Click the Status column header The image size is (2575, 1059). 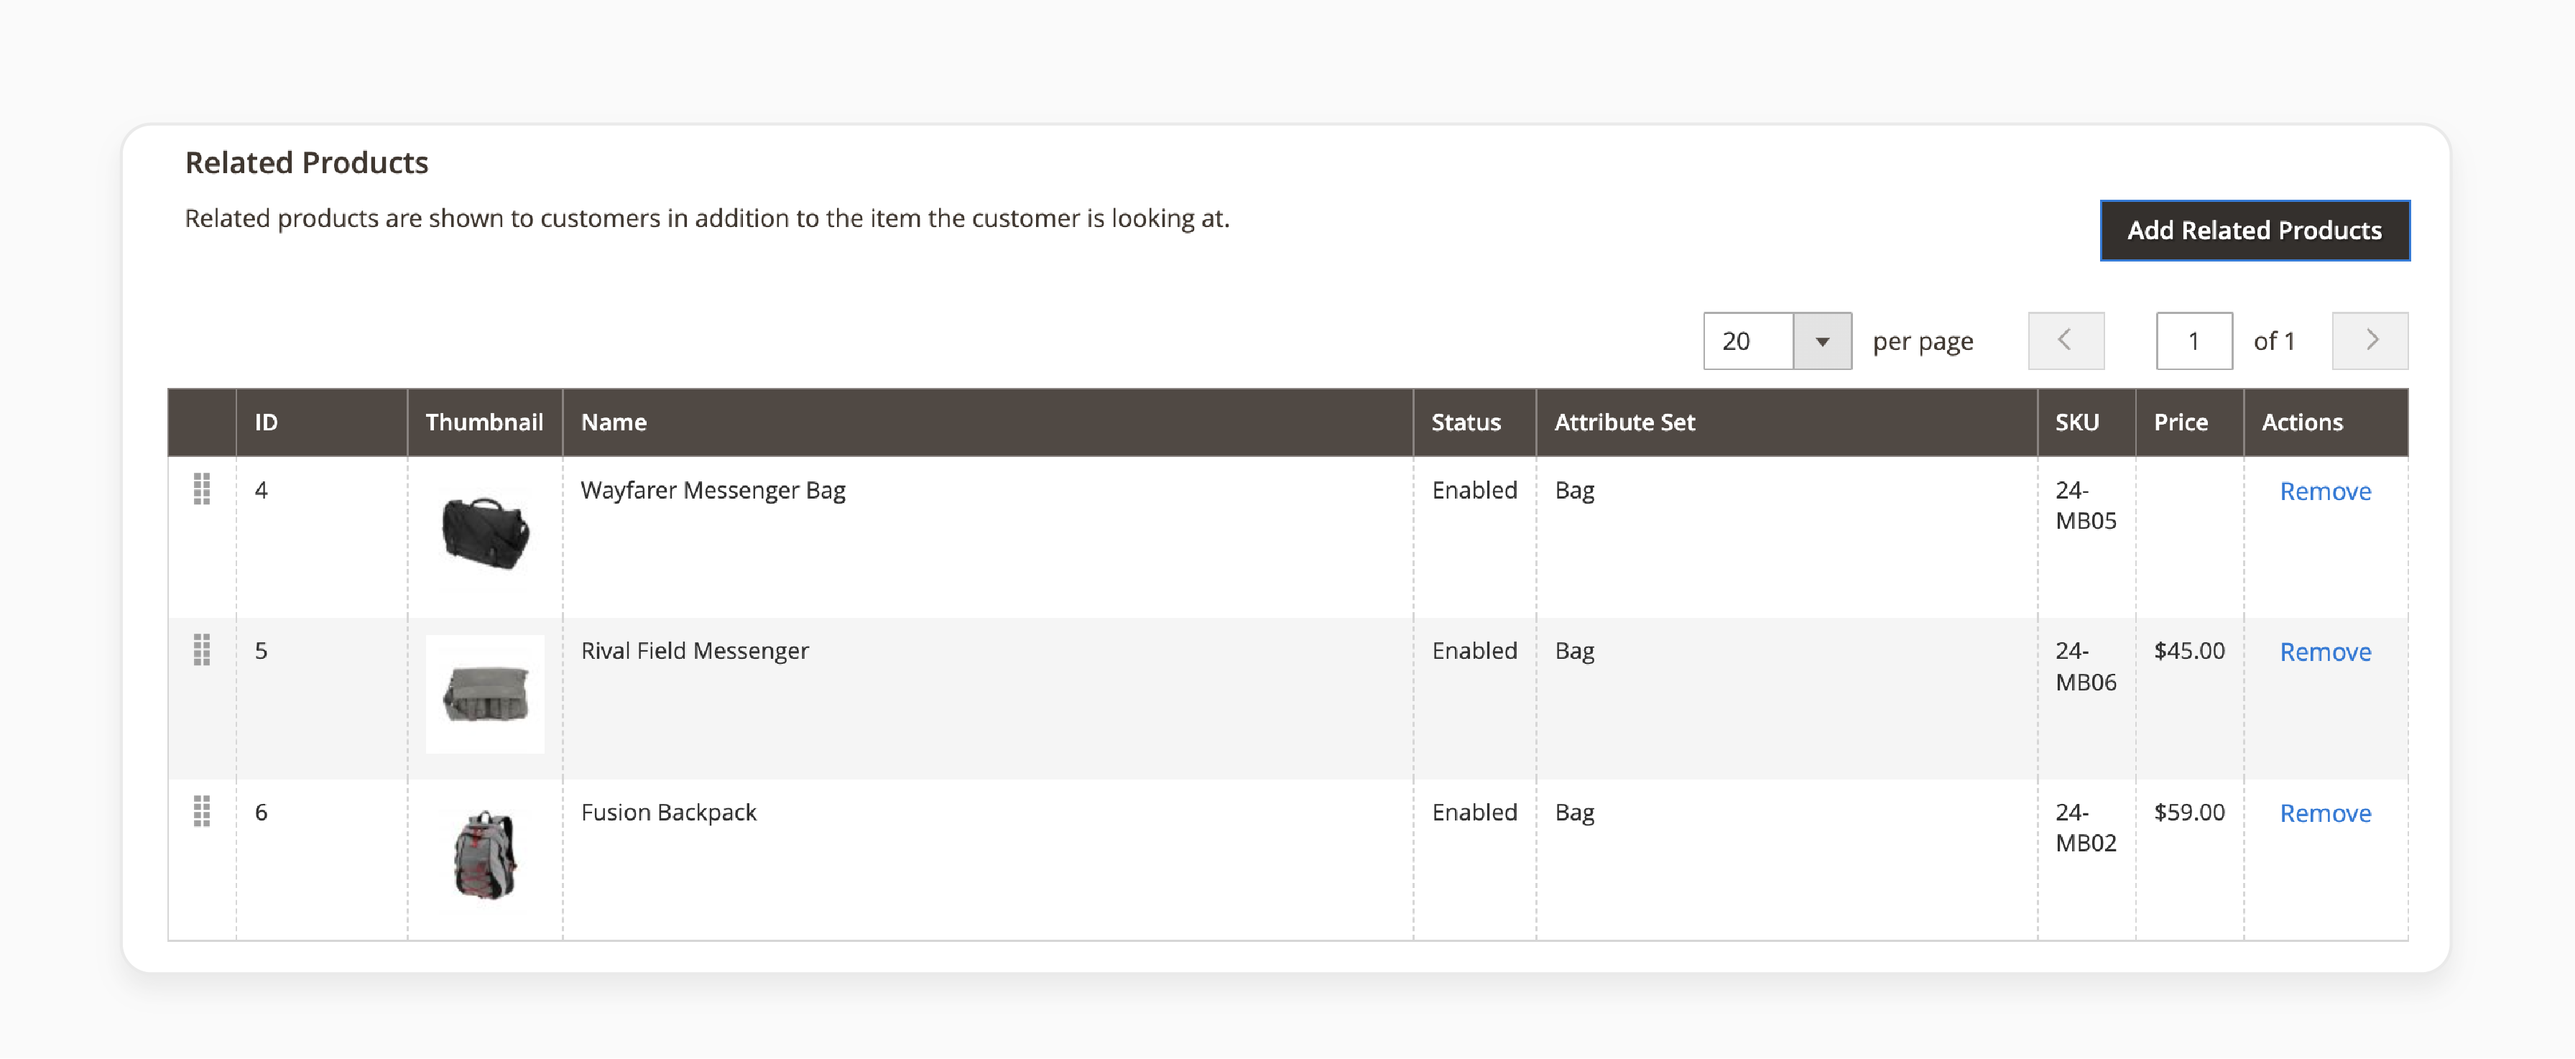1474,423
